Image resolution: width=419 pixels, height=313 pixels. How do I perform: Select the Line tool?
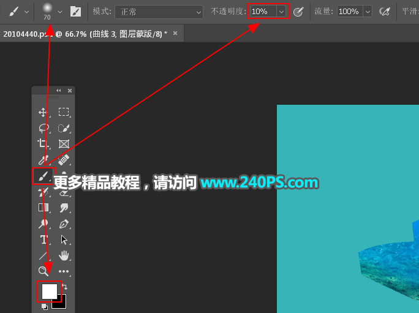(43, 256)
